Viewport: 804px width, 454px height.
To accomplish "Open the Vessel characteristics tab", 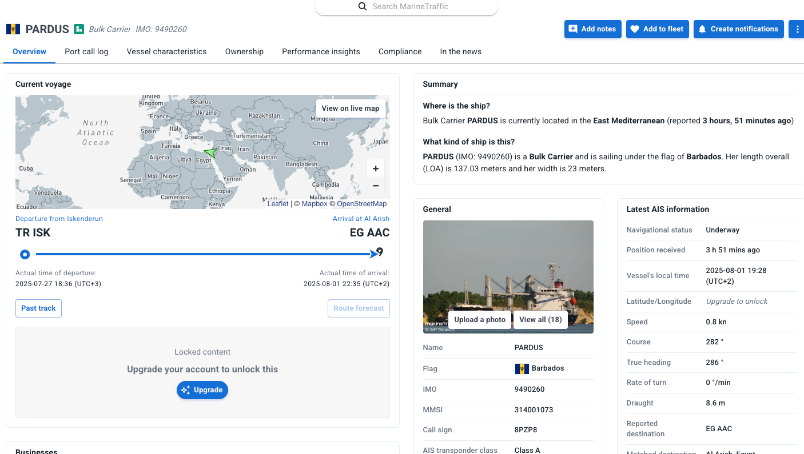I will pos(166,51).
